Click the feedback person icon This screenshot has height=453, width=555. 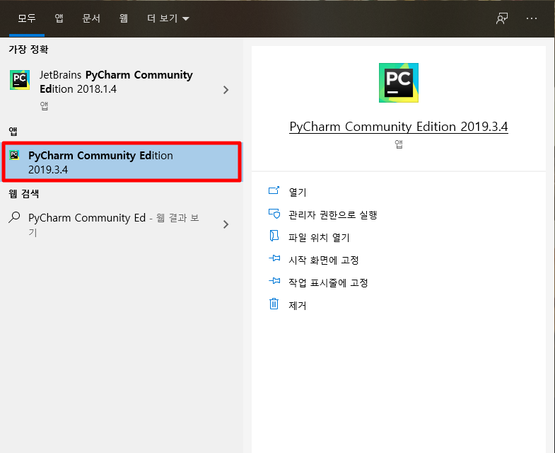[502, 18]
